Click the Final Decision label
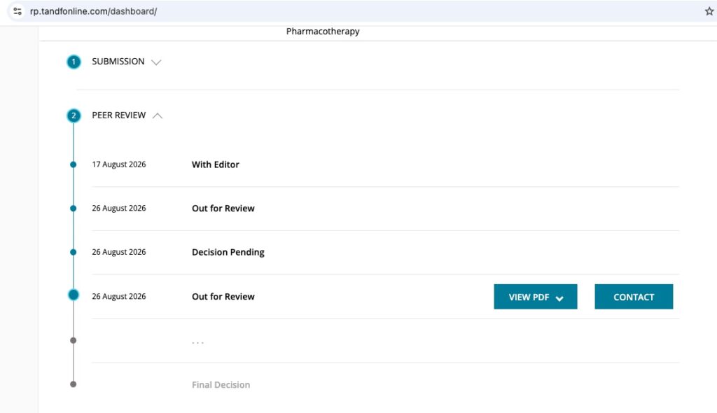The image size is (717, 413). [x=221, y=385]
